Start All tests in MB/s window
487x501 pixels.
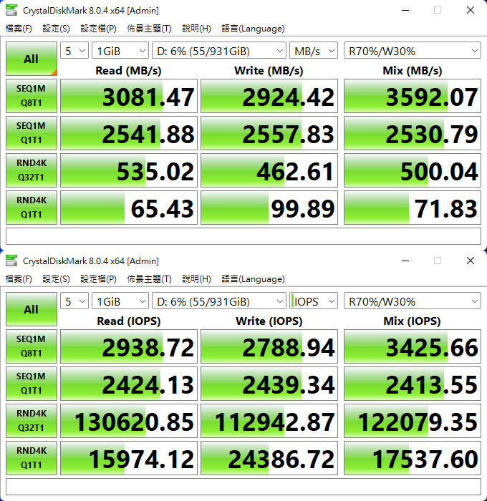(32, 59)
